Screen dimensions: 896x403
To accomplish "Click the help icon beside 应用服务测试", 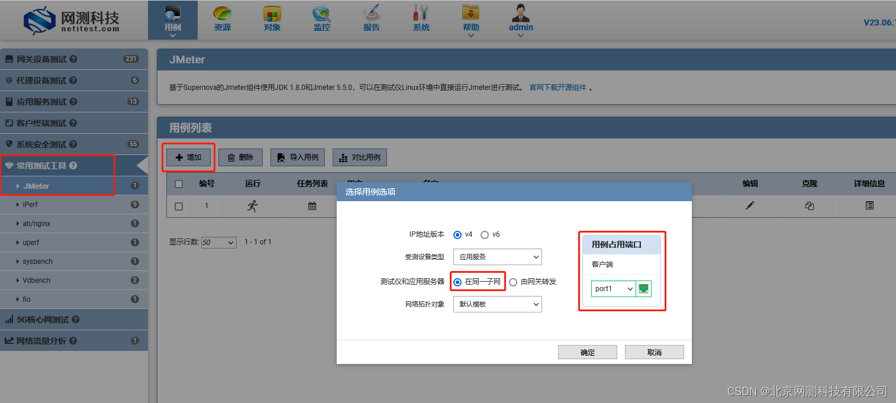I will coord(73,102).
